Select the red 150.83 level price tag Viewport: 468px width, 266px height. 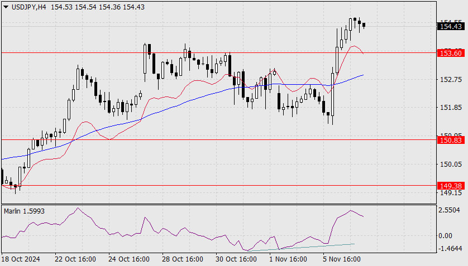point(451,140)
